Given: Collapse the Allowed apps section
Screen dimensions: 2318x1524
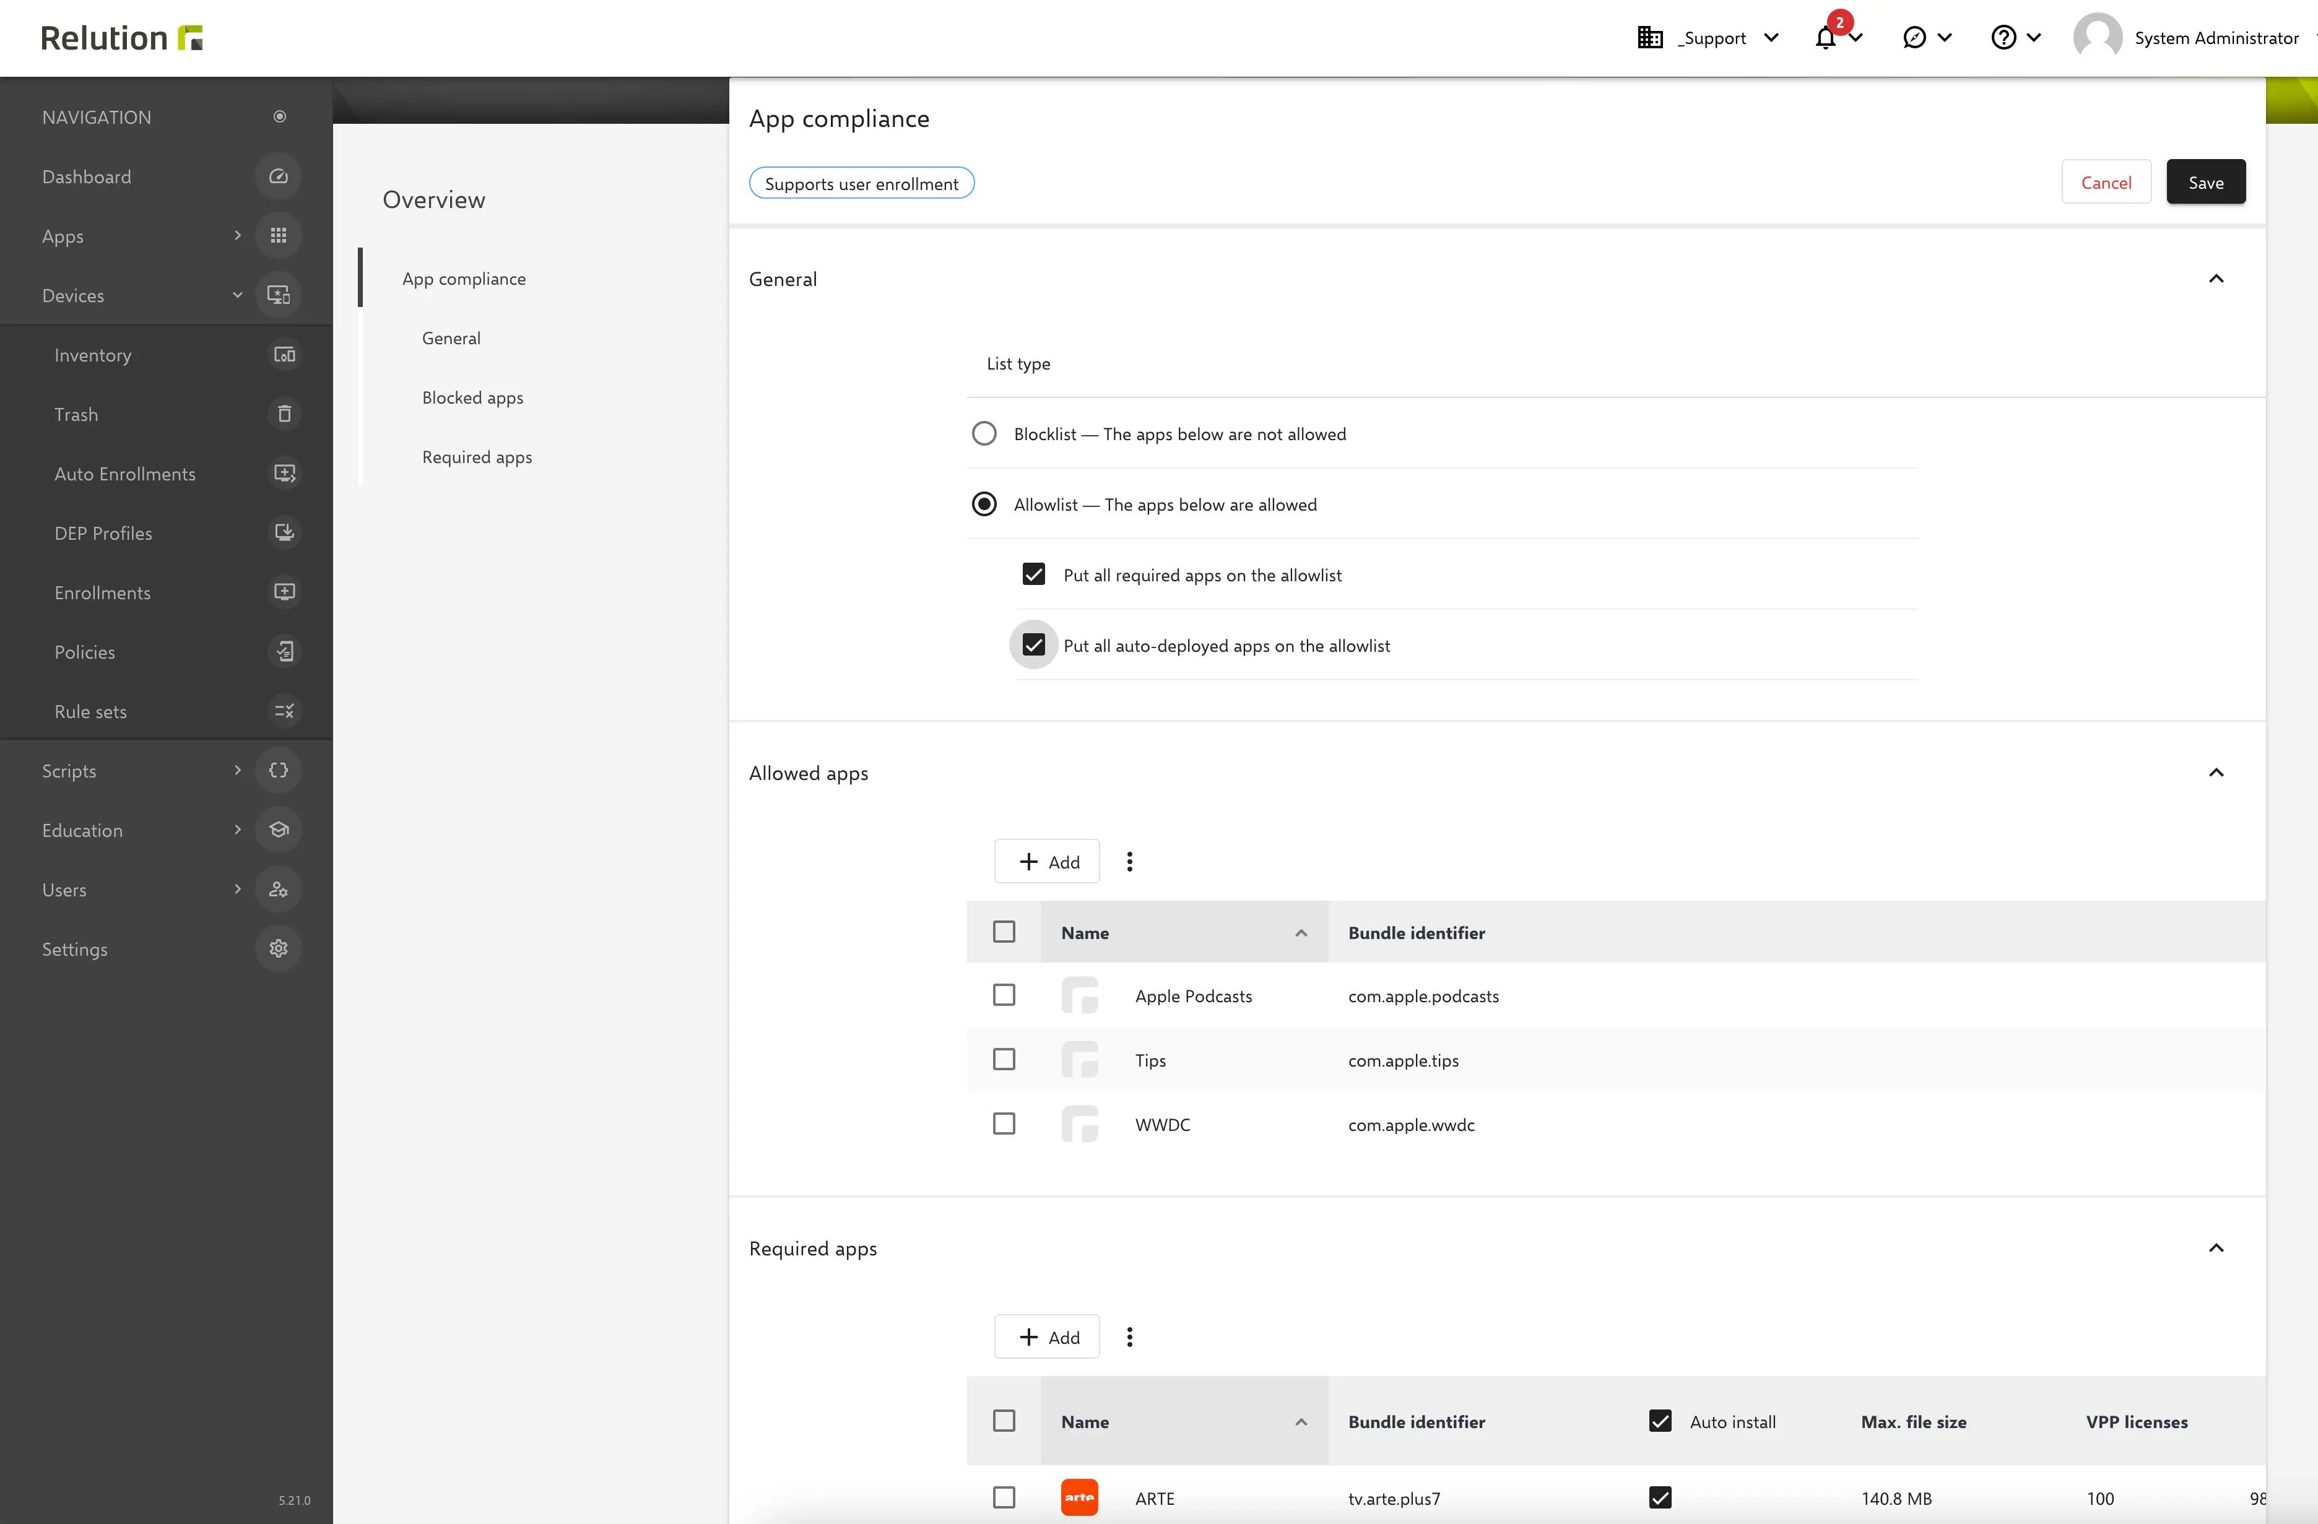Looking at the screenshot, I should tap(2216, 773).
